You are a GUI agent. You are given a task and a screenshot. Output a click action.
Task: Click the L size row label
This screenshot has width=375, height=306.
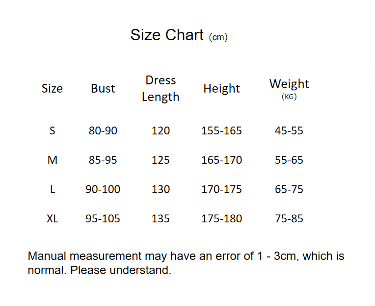click(x=53, y=189)
